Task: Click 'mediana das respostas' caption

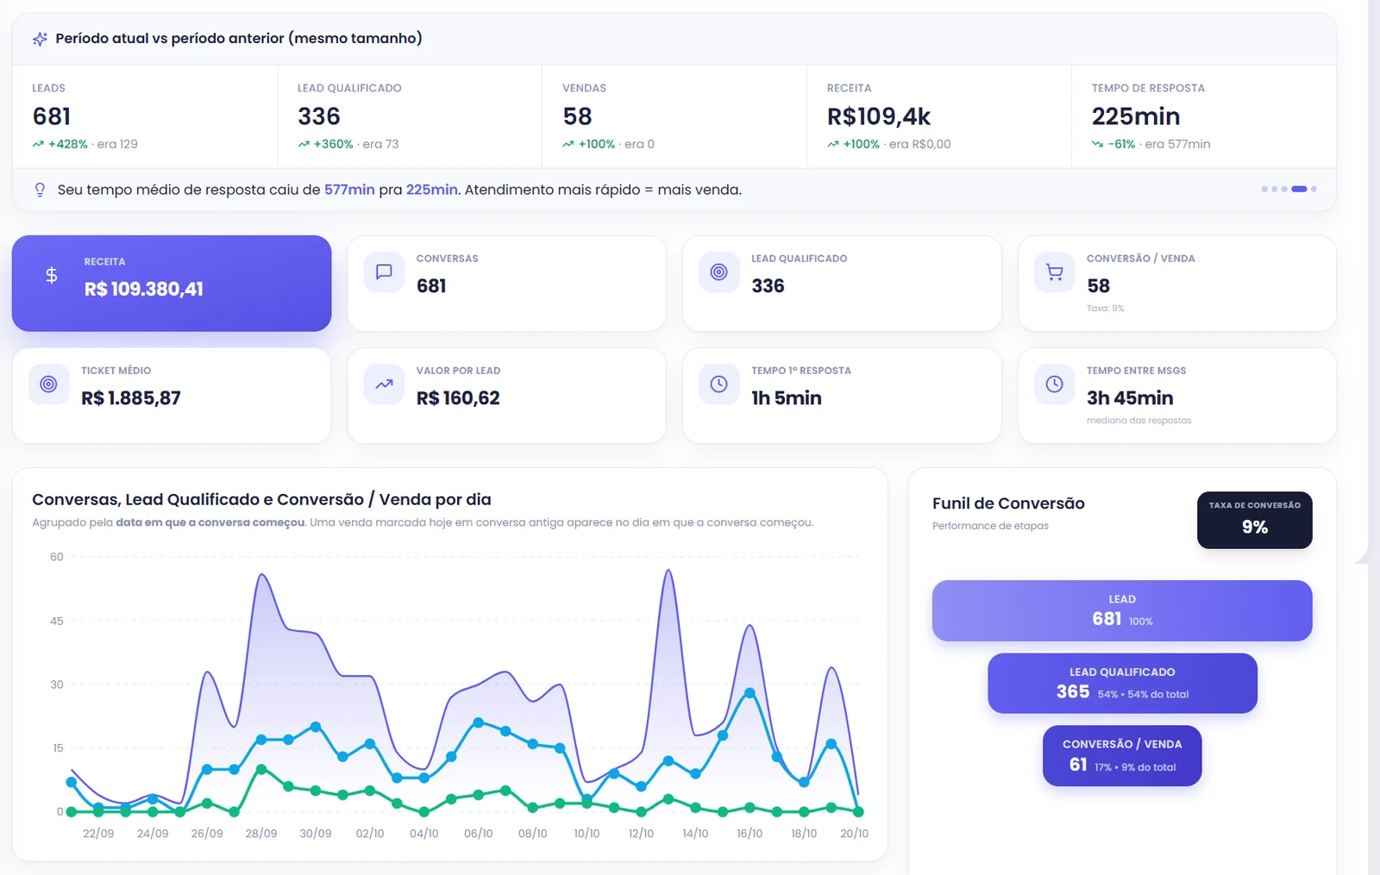Action: pos(1138,421)
